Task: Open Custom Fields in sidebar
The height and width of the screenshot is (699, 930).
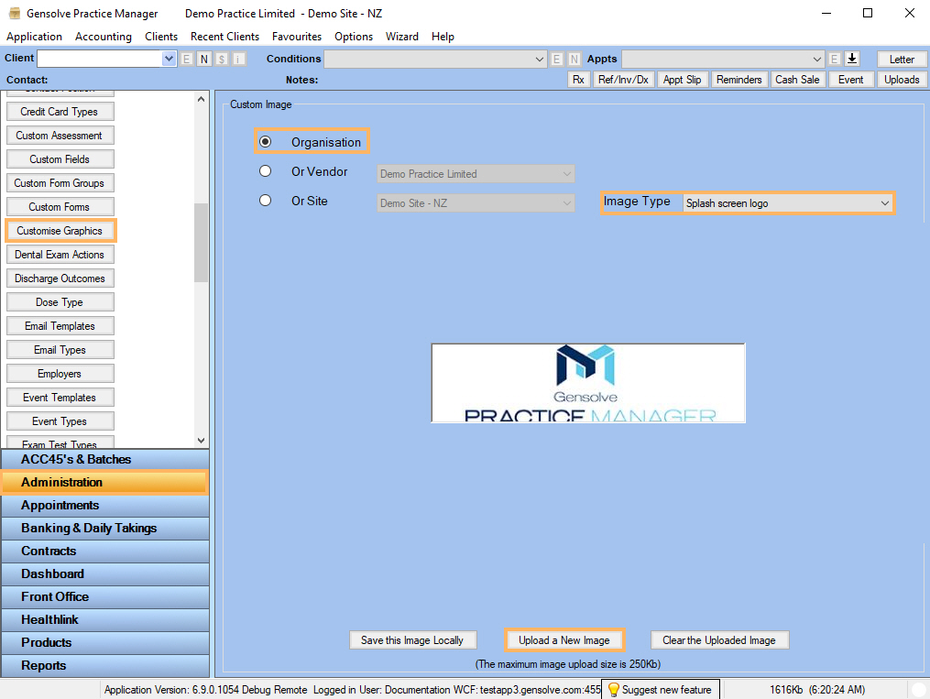Action: pyautogui.click(x=60, y=158)
